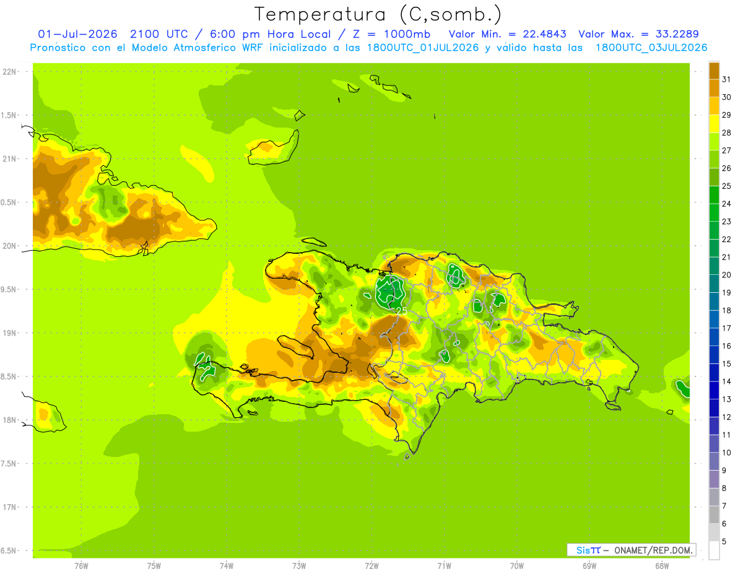Click the 20N latitude axis label
The image size is (743, 574).
point(9,246)
